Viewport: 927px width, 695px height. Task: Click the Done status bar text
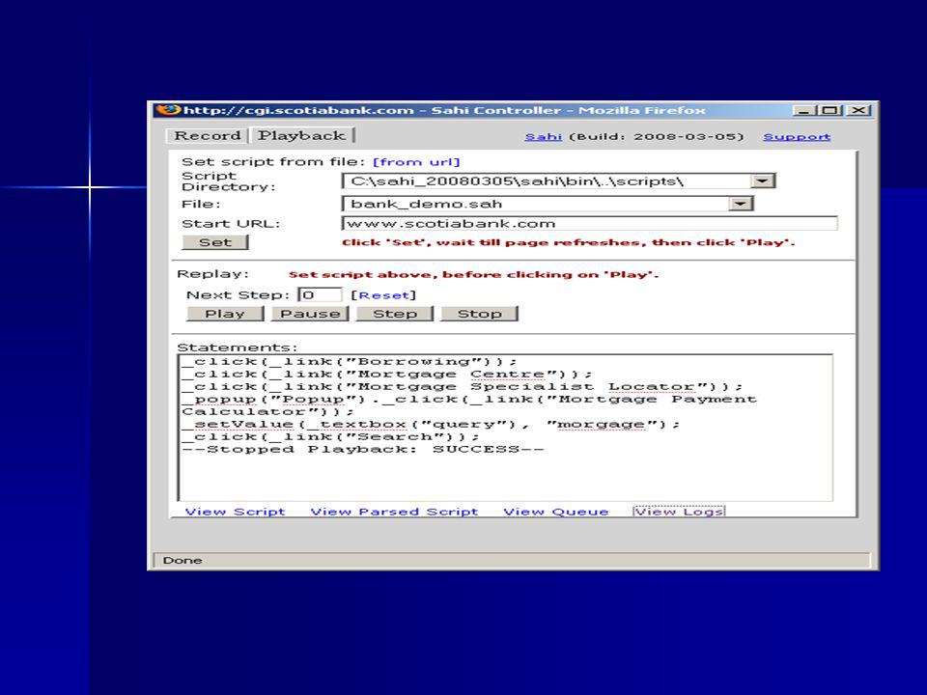tap(183, 560)
